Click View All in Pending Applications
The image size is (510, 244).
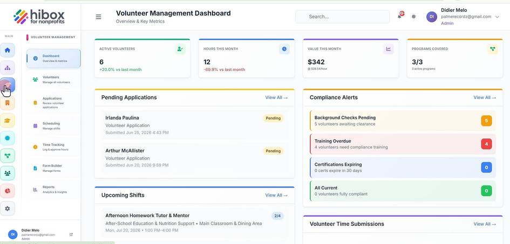pyautogui.click(x=276, y=97)
